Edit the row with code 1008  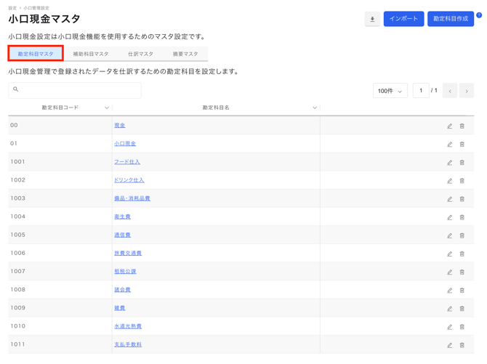pos(449,291)
